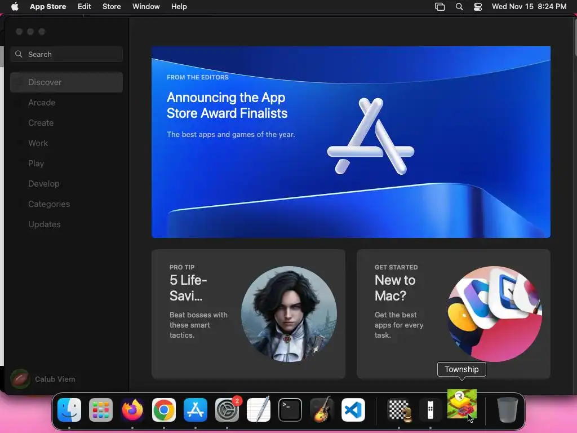Click the App Store dock icon
This screenshot has width=577, height=433.
click(x=196, y=410)
